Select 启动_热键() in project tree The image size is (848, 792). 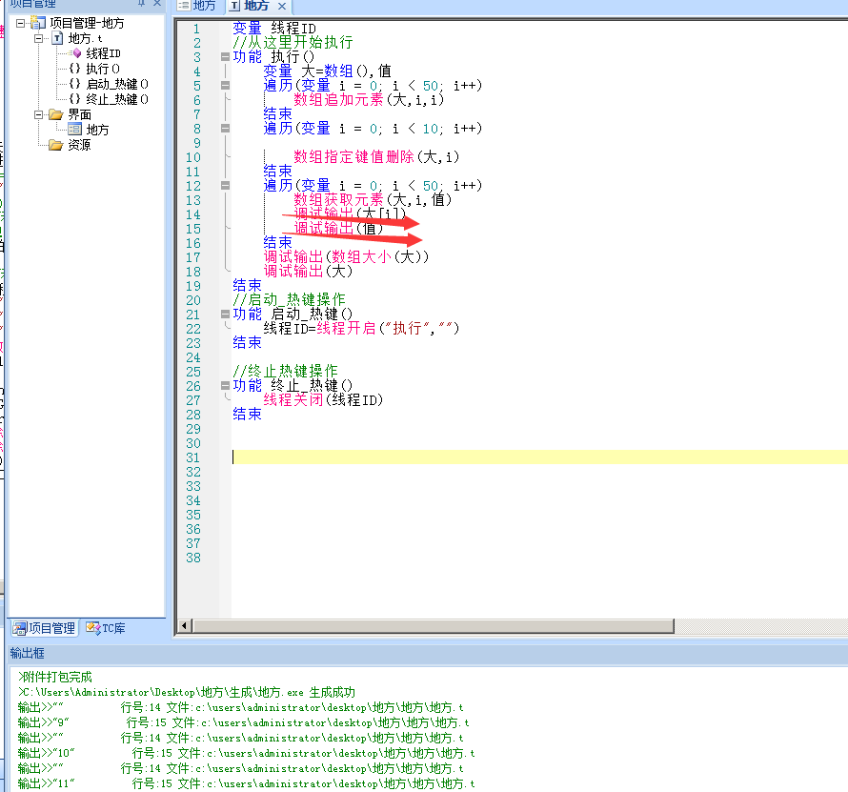point(117,84)
